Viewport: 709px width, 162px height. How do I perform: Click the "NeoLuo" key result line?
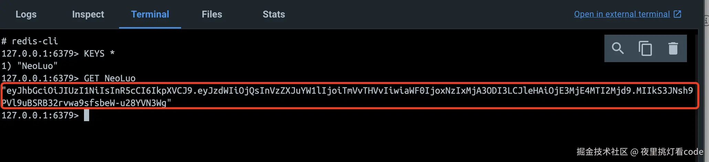tap(30, 66)
